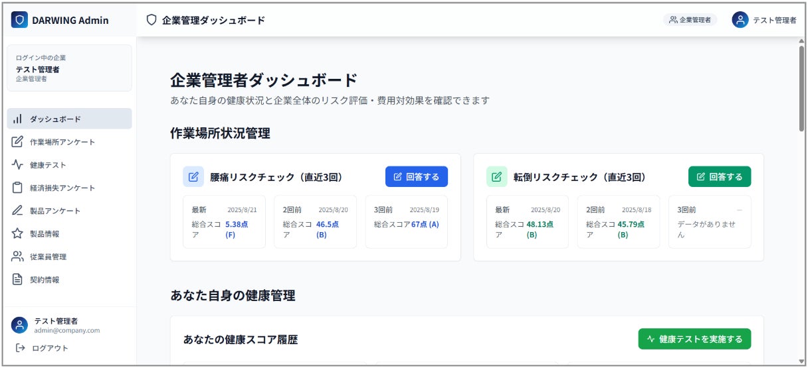Click the star icon for 製品情報

(18, 234)
